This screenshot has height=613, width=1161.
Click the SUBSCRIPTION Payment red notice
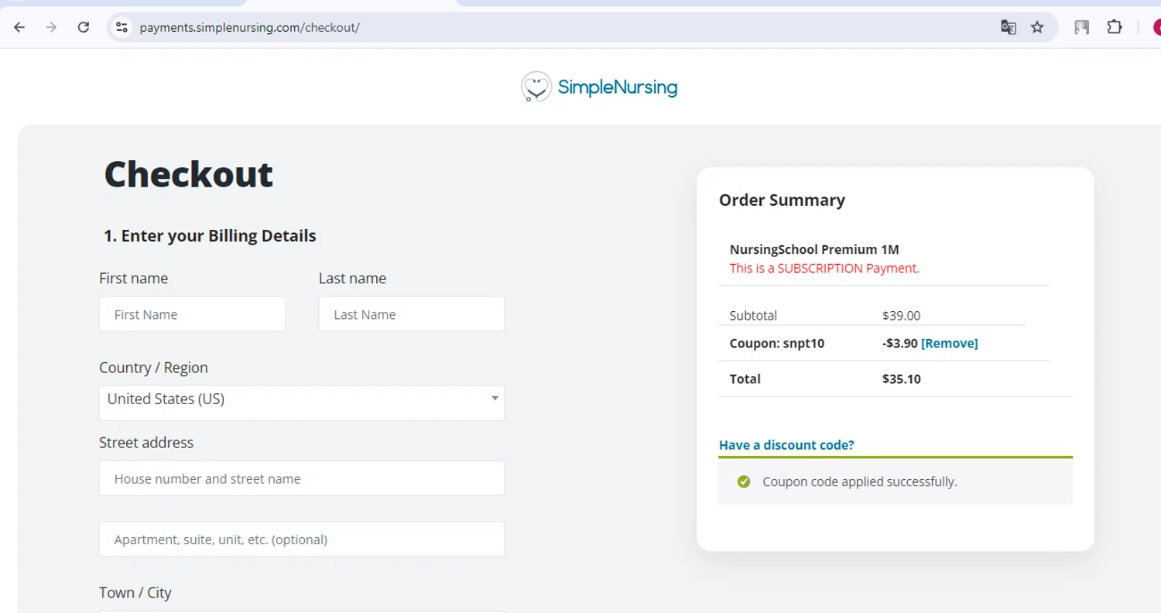(x=824, y=269)
